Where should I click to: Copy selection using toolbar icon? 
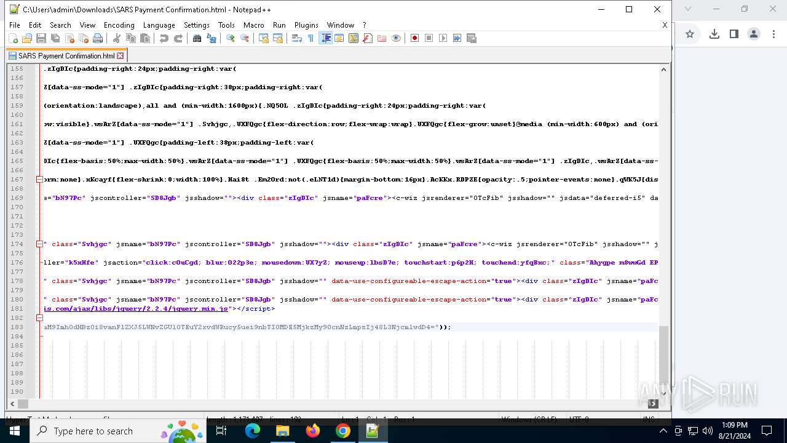point(131,38)
